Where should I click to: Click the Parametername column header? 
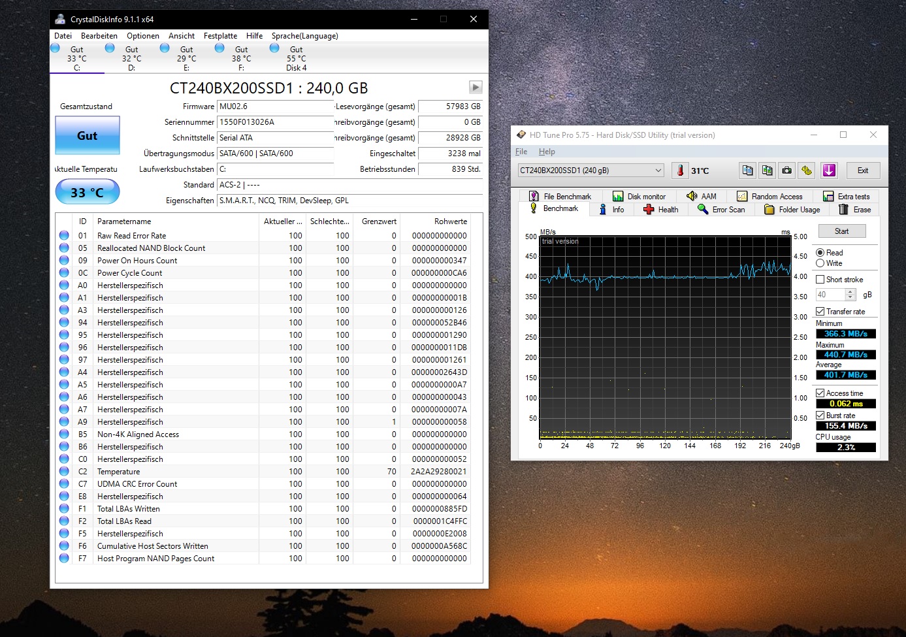[175, 221]
